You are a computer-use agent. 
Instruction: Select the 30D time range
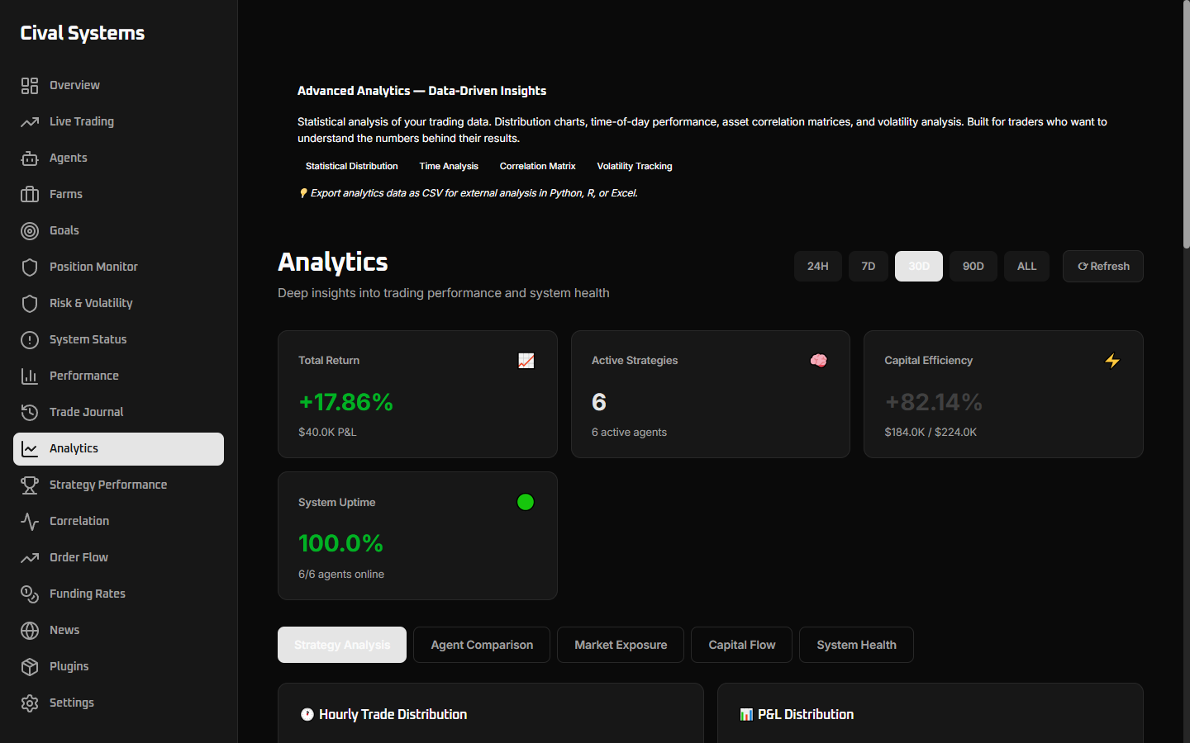(x=919, y=266)
